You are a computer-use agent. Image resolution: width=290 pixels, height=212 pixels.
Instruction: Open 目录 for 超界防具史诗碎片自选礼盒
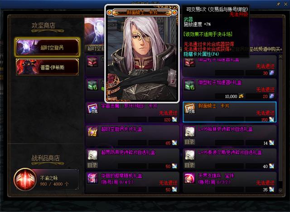(x=92, y=165)
